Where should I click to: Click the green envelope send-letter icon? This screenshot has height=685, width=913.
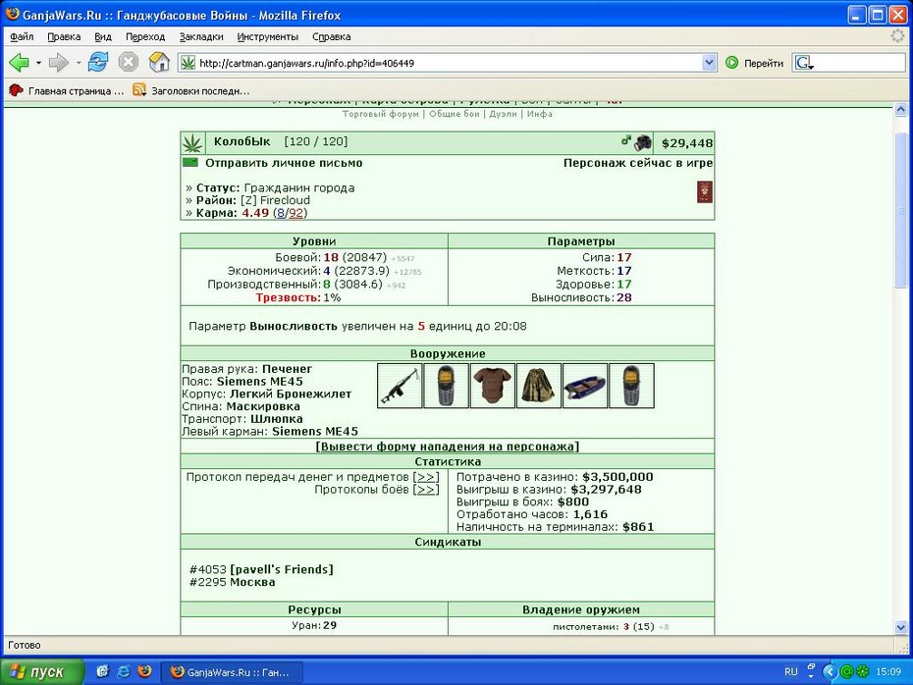(x=190, y=162)
